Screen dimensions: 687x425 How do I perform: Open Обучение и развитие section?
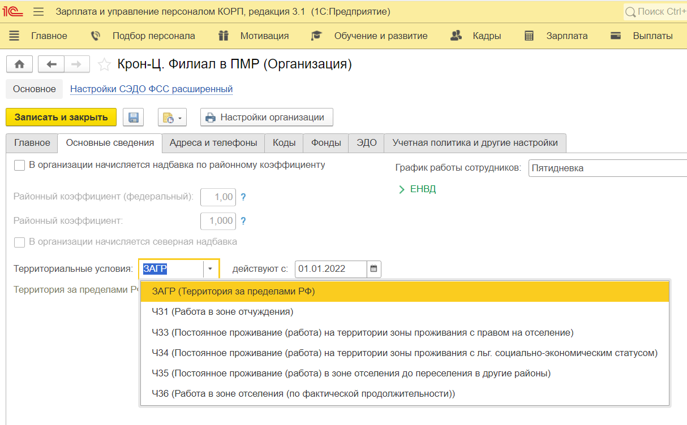381,36
